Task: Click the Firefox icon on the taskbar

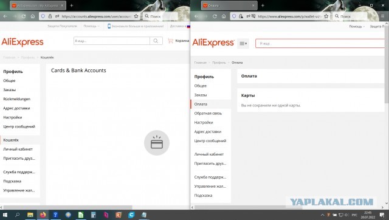Action: click(43, 215)
